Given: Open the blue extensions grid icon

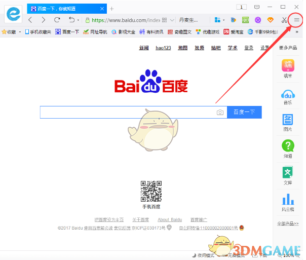Looking at the screenshot, I should pos(217,20).
